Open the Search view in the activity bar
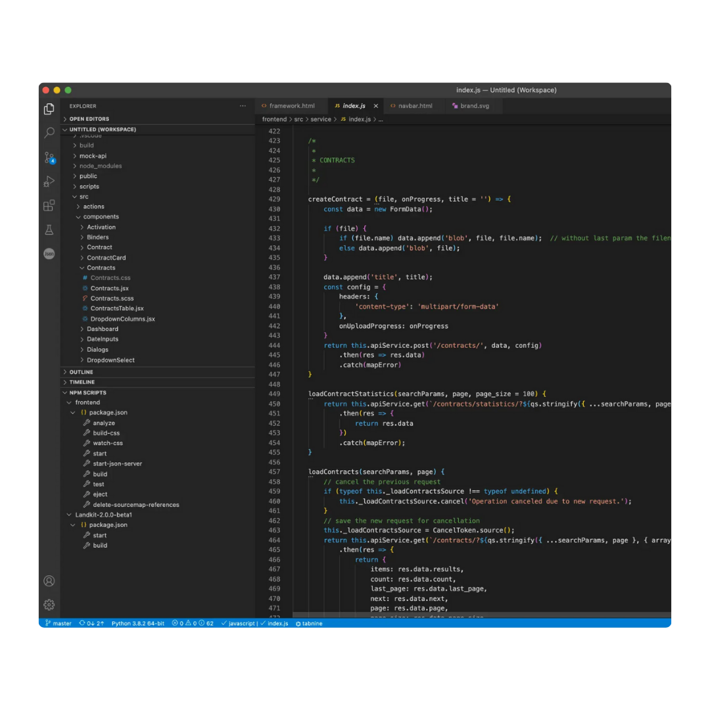 pos(49,132)
